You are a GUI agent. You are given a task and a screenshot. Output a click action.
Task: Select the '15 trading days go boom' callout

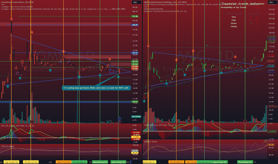[96, 88]
